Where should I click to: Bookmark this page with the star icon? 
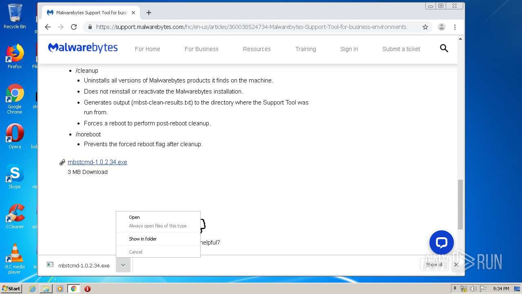(425, 27)
